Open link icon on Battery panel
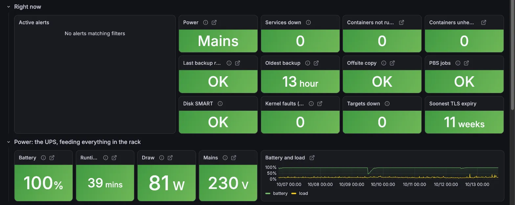 (x=52, y=158)
